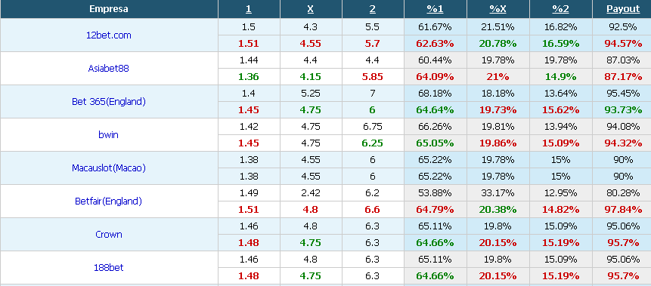This screenshot has width=651, height=286.
Task: Open the Bet 365(England) link
Action: 108,102
